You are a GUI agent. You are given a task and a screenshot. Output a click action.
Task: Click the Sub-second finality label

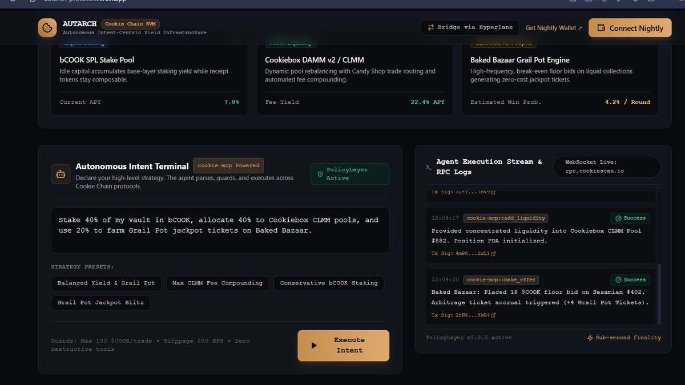click(x=628, y=338)
